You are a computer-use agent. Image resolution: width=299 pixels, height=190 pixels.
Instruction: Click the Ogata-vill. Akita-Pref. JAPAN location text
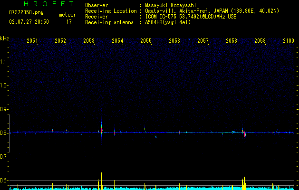212,11
